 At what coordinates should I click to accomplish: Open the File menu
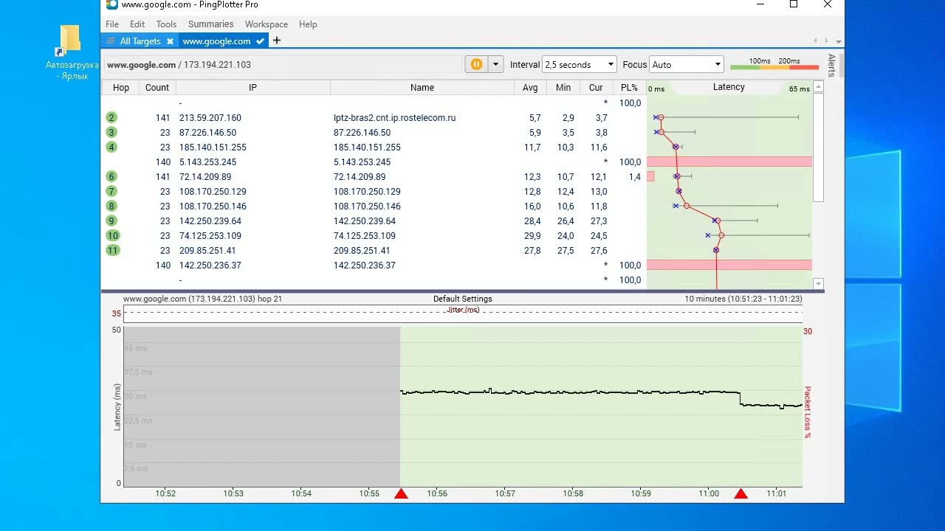(x=112, y=24)
